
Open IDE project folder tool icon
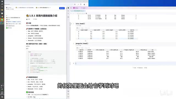(68, 11)
